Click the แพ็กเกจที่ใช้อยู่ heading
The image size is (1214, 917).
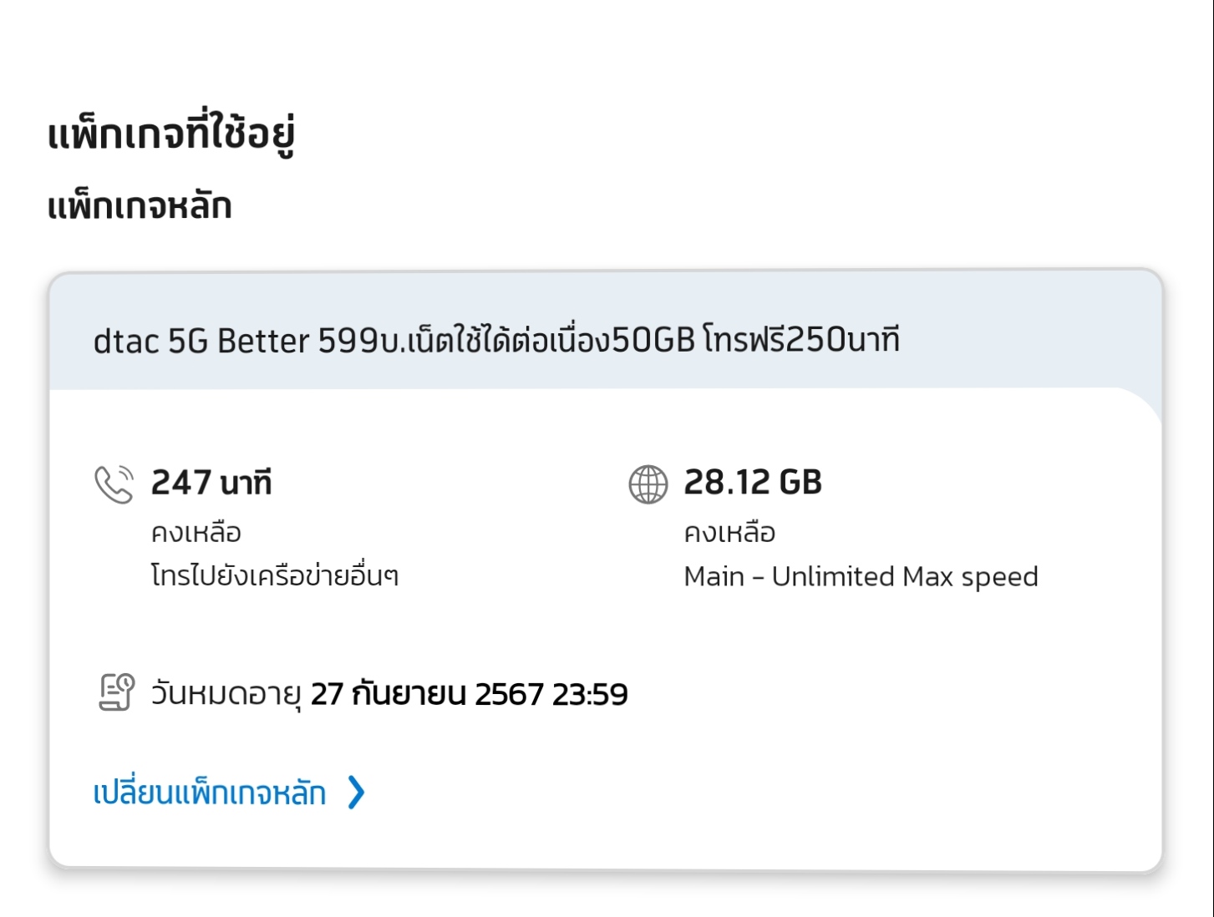point(171,134)
